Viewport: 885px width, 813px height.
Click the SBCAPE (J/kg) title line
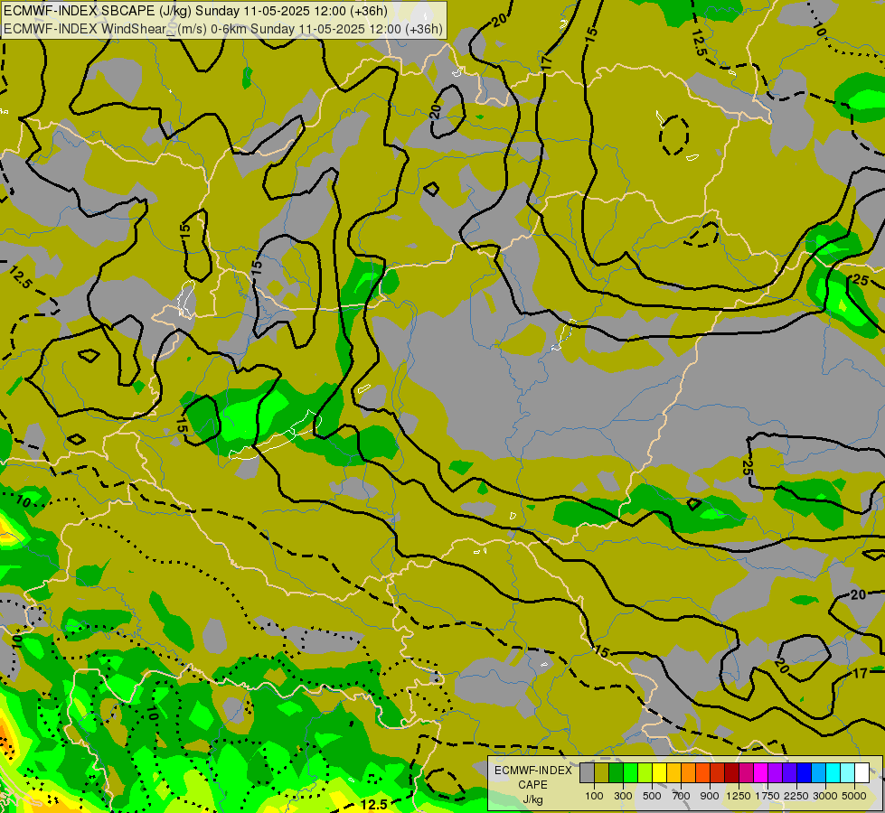click(x=196, y=11)
